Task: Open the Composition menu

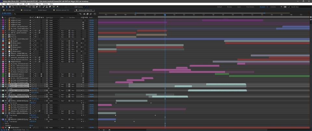Action: pyautogui.click(x=13, y=4)
